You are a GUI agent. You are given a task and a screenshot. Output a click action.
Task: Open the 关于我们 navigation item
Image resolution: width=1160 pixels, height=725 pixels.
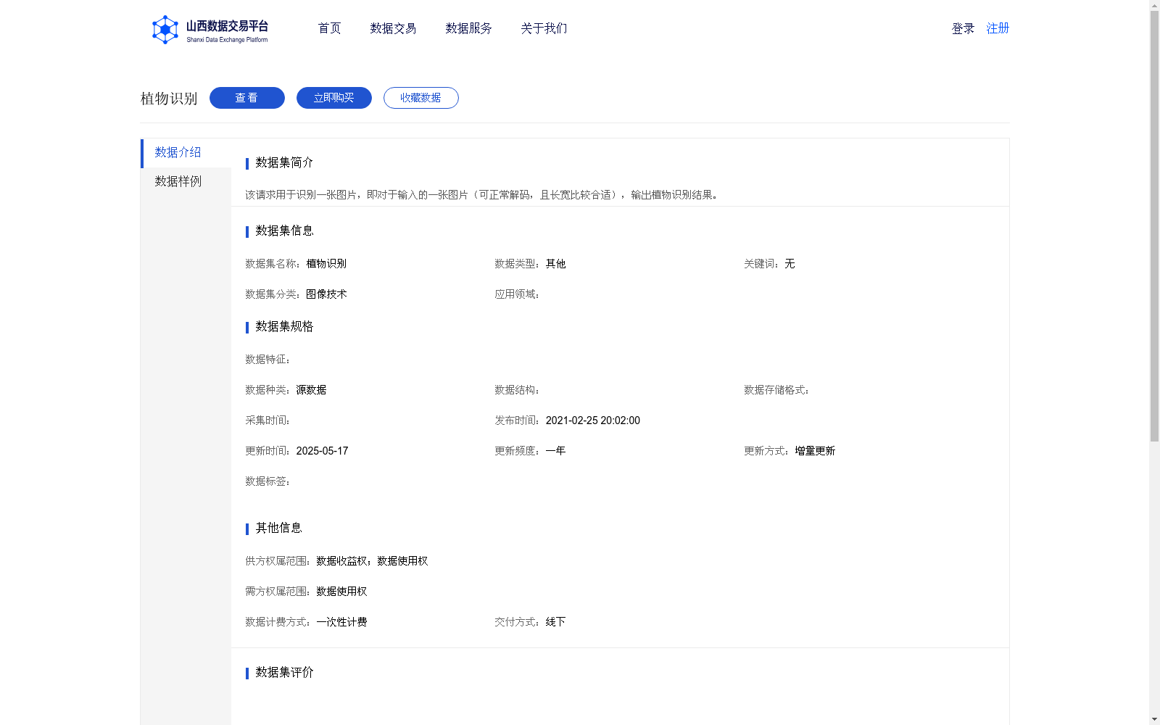point(544,28)
